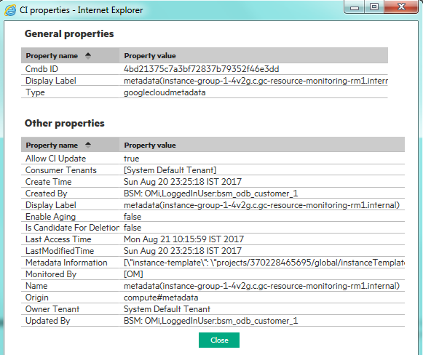Toggle sort arrow in Other properties header
The width and height of the screenshot is (423, 355).
point(88,145)
